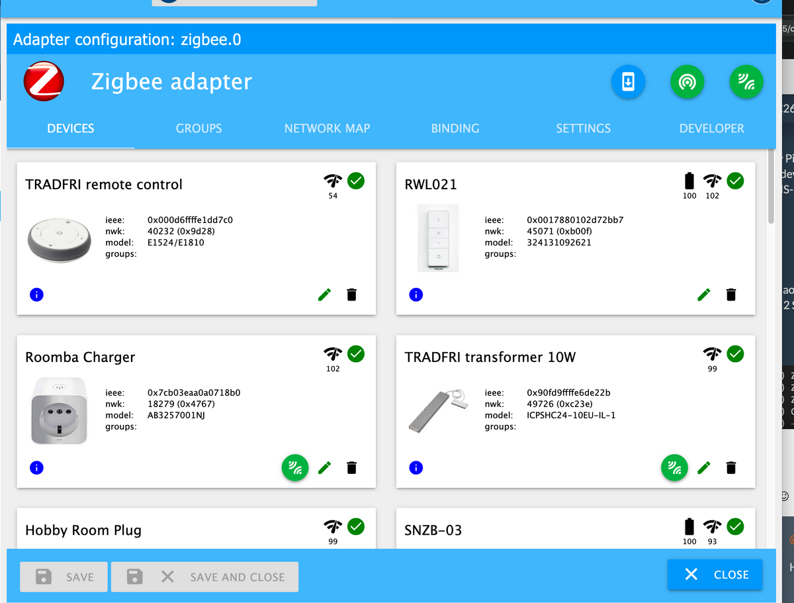Click nwk value 18279 (0x4767)
794x603 pixels.
coord(181,404)
